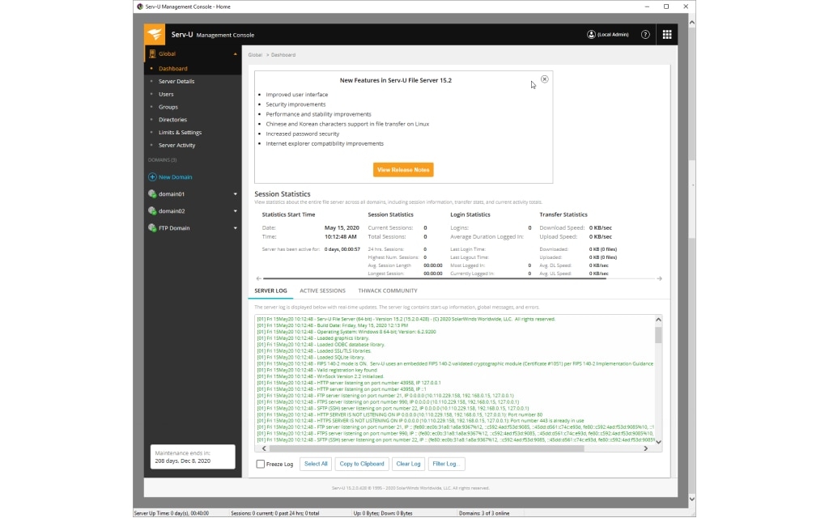Click the View Release Notes button

point(404,169)
